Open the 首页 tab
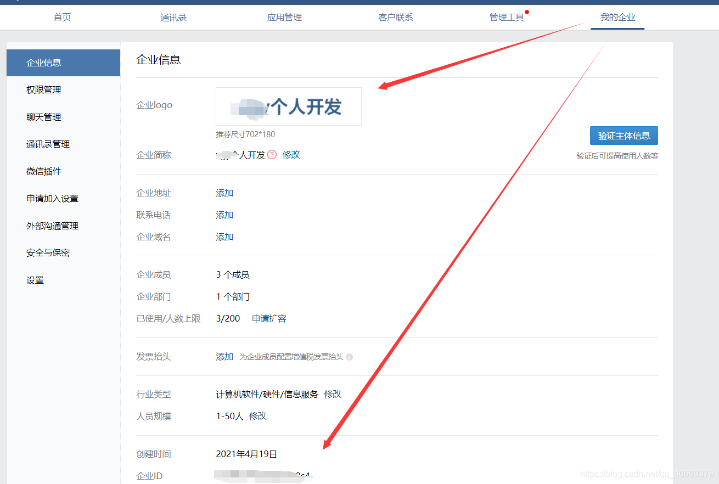 tap(62, 17)
